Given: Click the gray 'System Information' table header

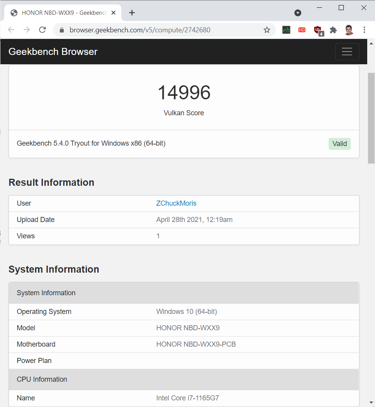Looking at the screenshot, I should pyautogui.click(x=184, y=293).
